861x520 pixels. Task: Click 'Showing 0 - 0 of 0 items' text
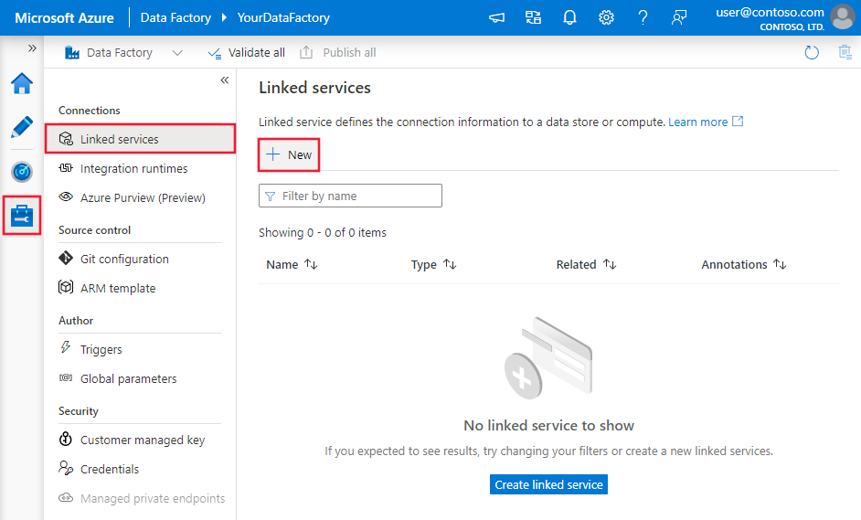[323, 233]
